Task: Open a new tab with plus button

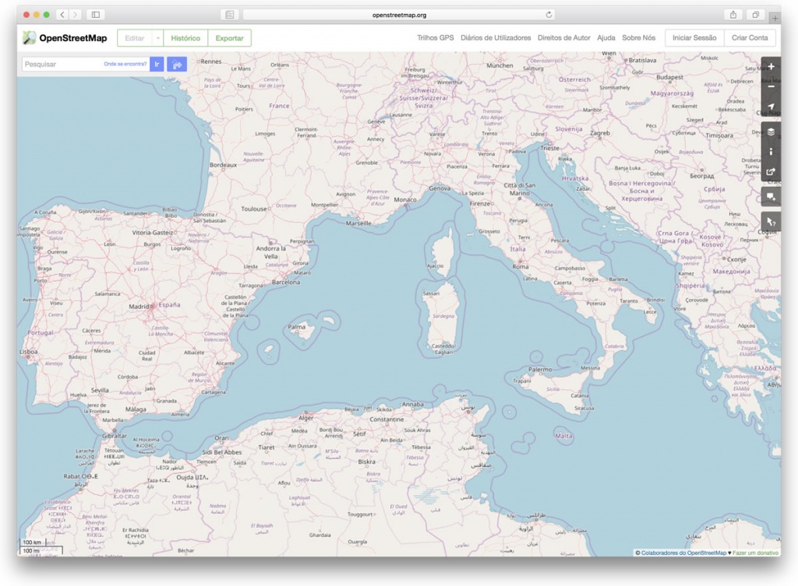Action: tap(775, 19)
